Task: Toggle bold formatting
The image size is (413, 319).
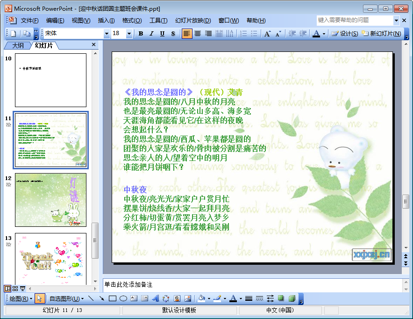Action: pos(141,34)
